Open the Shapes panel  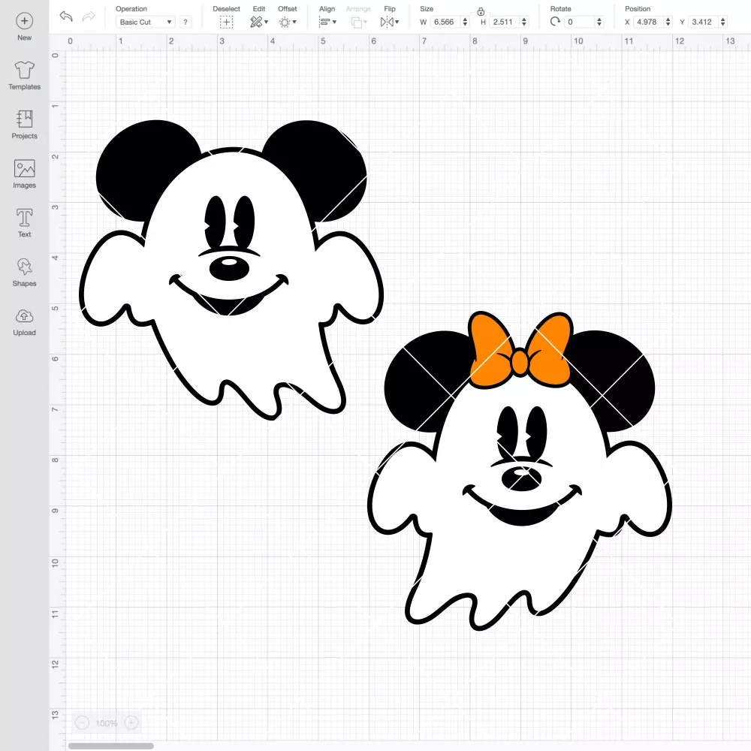pos(25,272)
